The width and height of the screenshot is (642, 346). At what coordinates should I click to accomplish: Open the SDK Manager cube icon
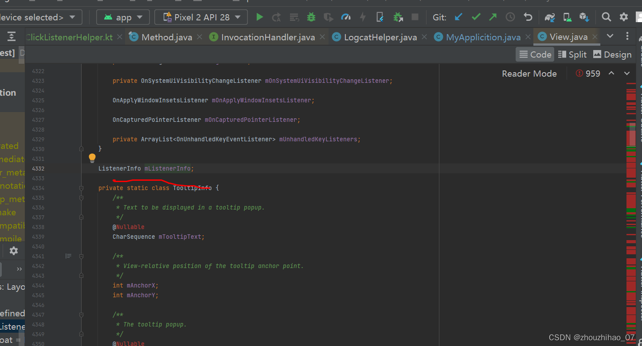click(x=584, y=17)
